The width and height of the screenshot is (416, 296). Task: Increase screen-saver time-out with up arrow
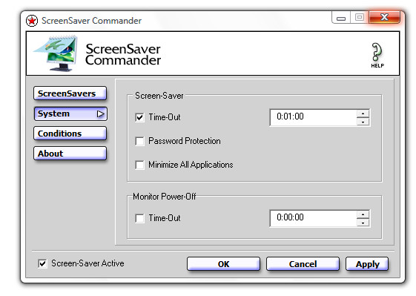(x=363, y=114)
